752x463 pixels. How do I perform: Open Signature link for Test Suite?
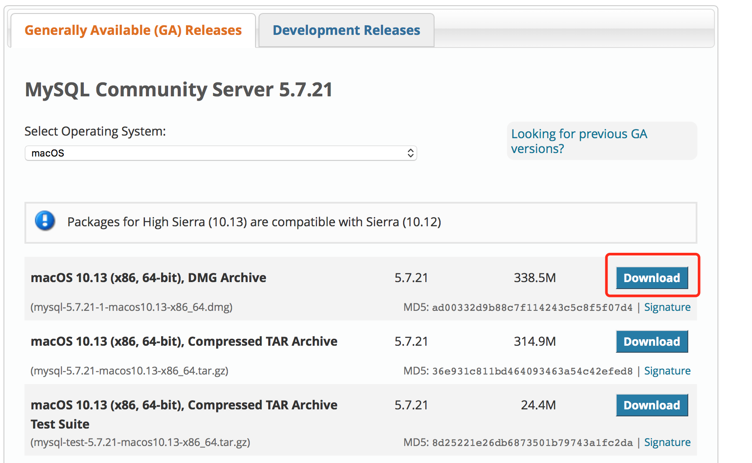[667, 443]
